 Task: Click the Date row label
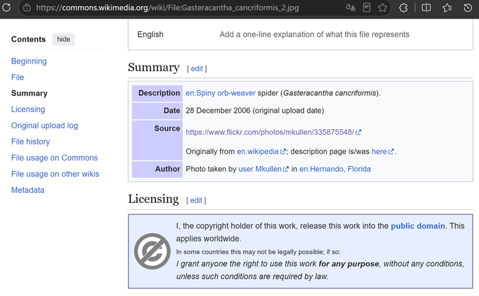click(157, 111)
